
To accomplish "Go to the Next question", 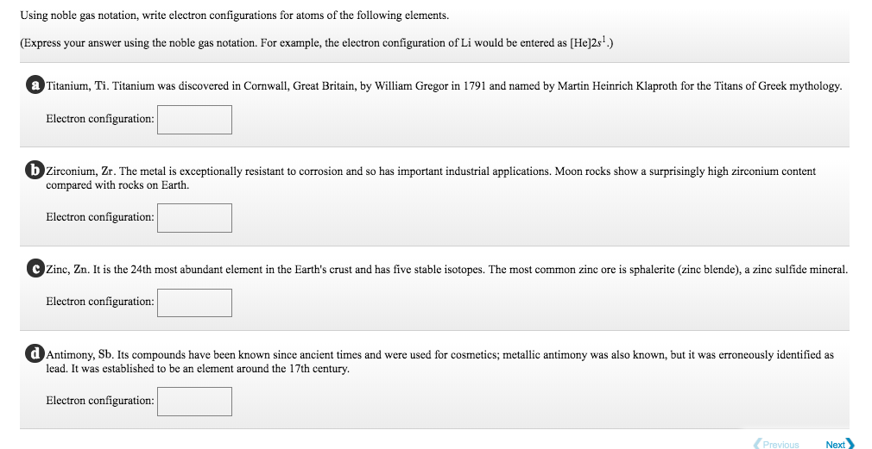I will click(x=836, y=445).
